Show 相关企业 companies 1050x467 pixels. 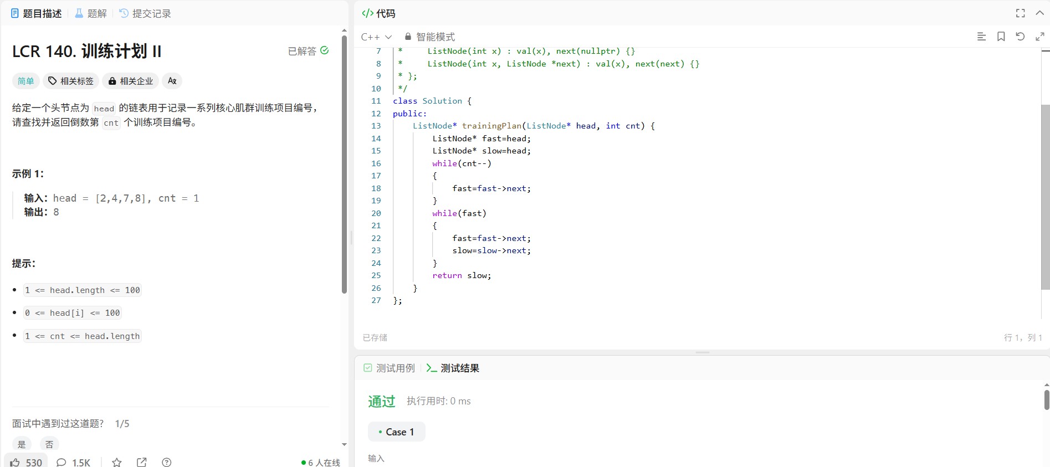[130, 81]
